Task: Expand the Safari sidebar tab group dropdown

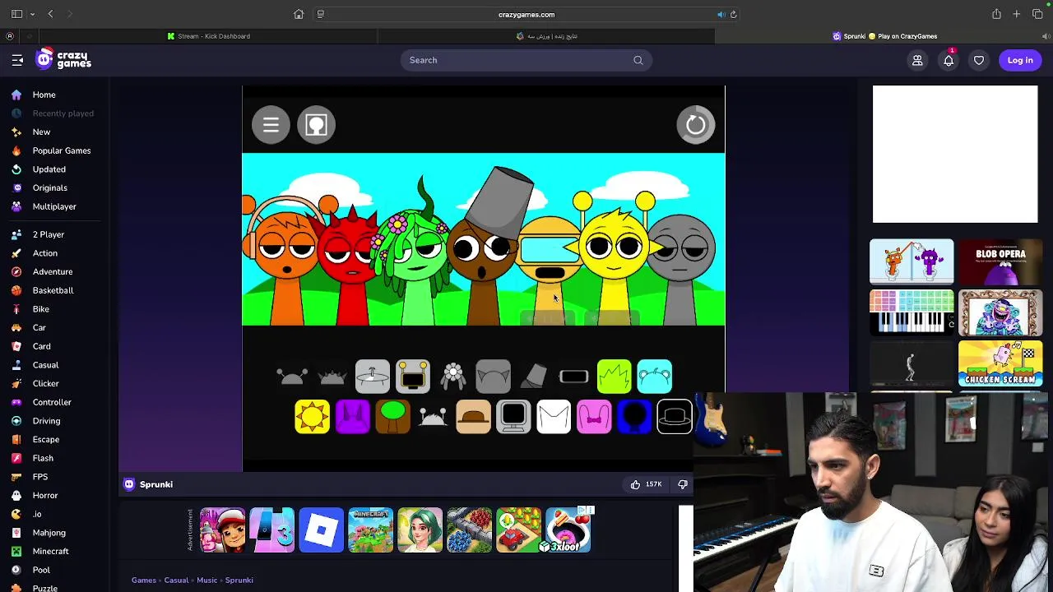Action: click(x=32, y=14)
